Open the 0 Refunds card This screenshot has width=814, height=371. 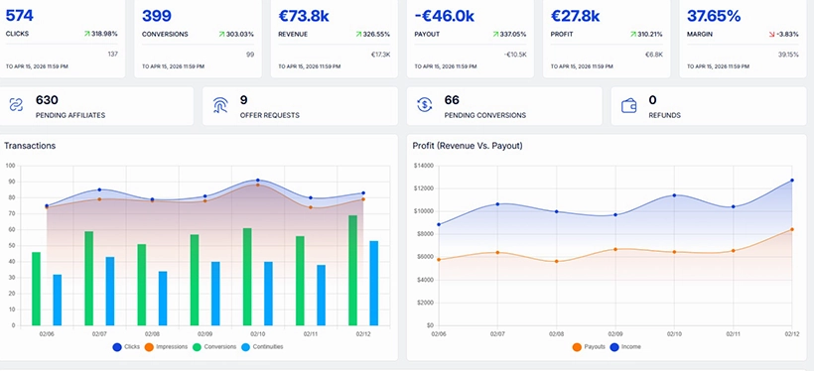pos(709,106)
